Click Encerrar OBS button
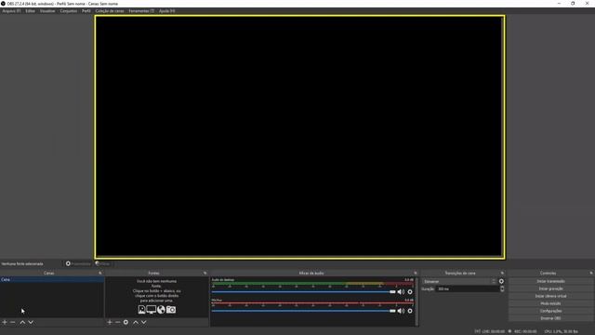595x335 pixels. tap(550, 318)
